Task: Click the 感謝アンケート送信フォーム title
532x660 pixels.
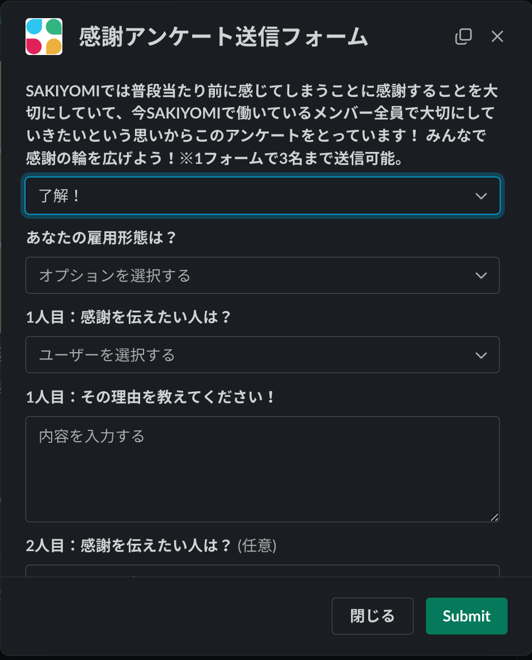Action: [x=223, y=37]
